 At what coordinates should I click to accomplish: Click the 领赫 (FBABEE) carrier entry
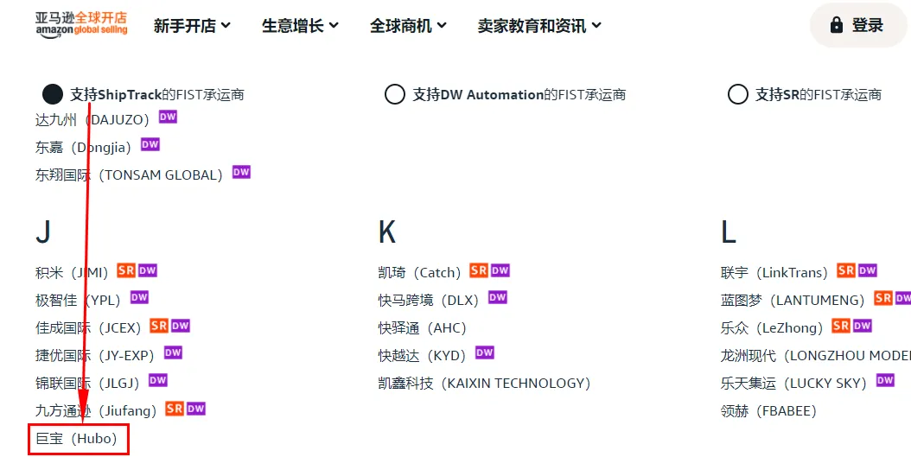tap(768, 410)
